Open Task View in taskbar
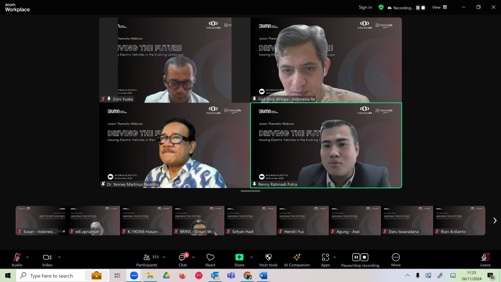Screen dimensions: 501x282 (x=117, y=275)
